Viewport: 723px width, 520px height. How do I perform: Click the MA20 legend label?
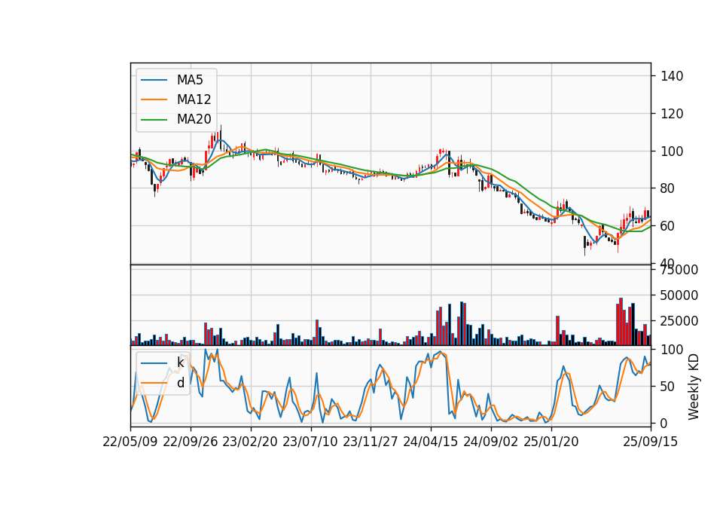tap(194, 119)
